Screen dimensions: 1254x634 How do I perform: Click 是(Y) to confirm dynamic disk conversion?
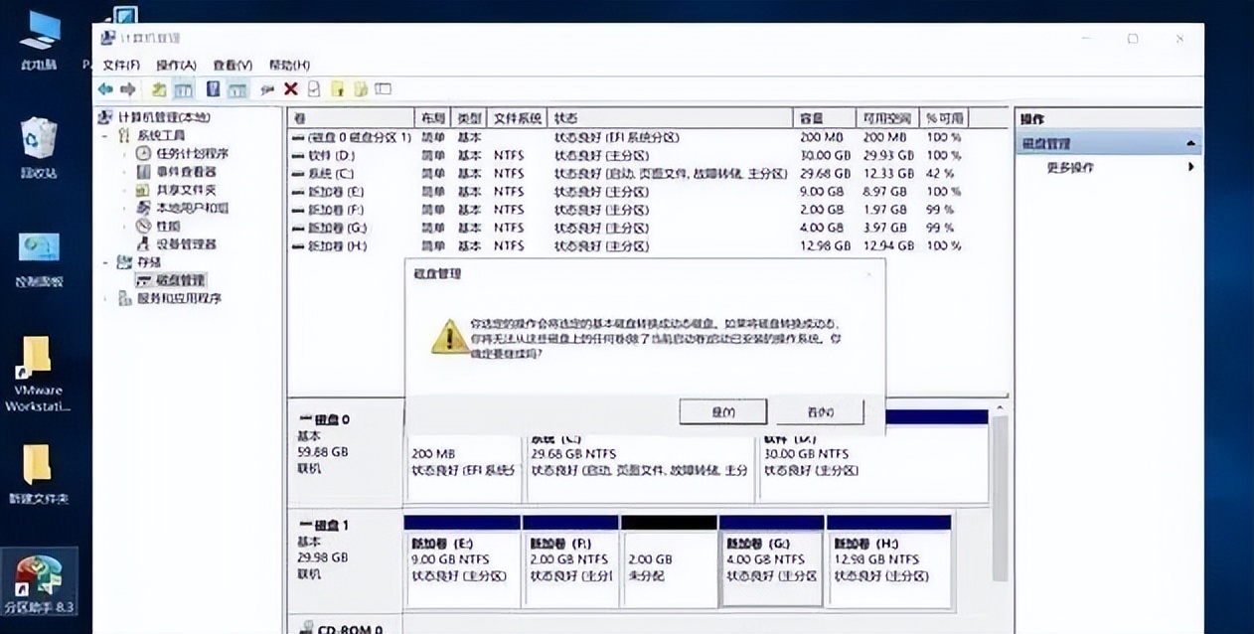(x=722, y=410)
